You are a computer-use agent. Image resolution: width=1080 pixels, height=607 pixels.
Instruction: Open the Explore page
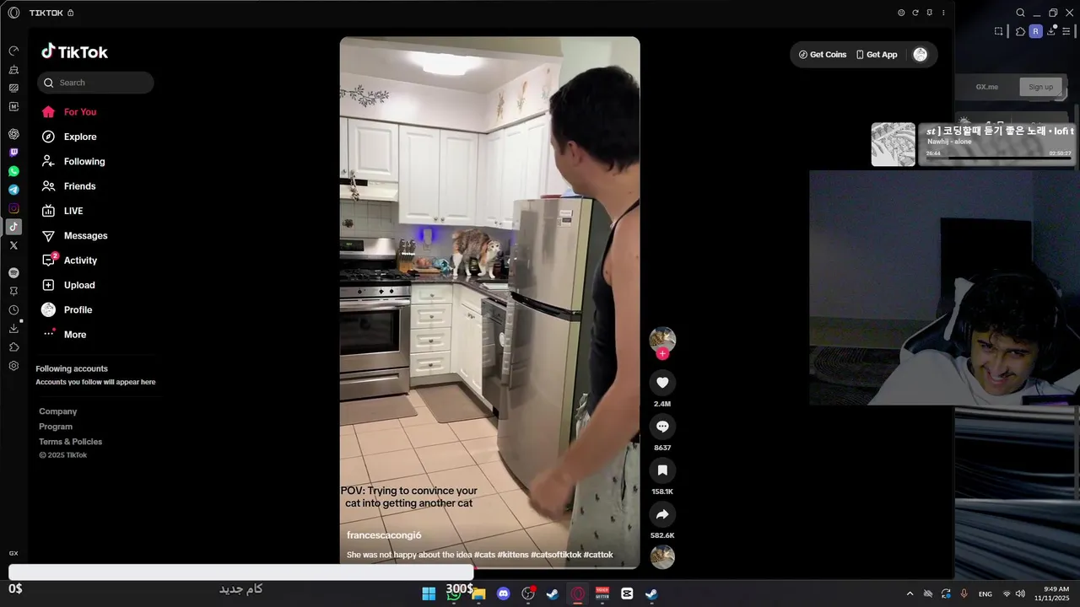coord(80,137)
